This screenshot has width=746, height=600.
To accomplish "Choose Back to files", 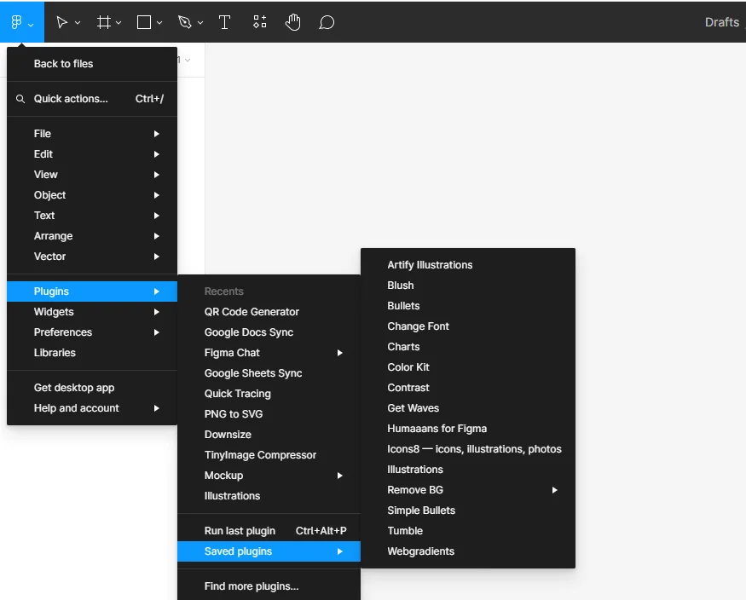I will pyautogui.click(x=64, y=64).
